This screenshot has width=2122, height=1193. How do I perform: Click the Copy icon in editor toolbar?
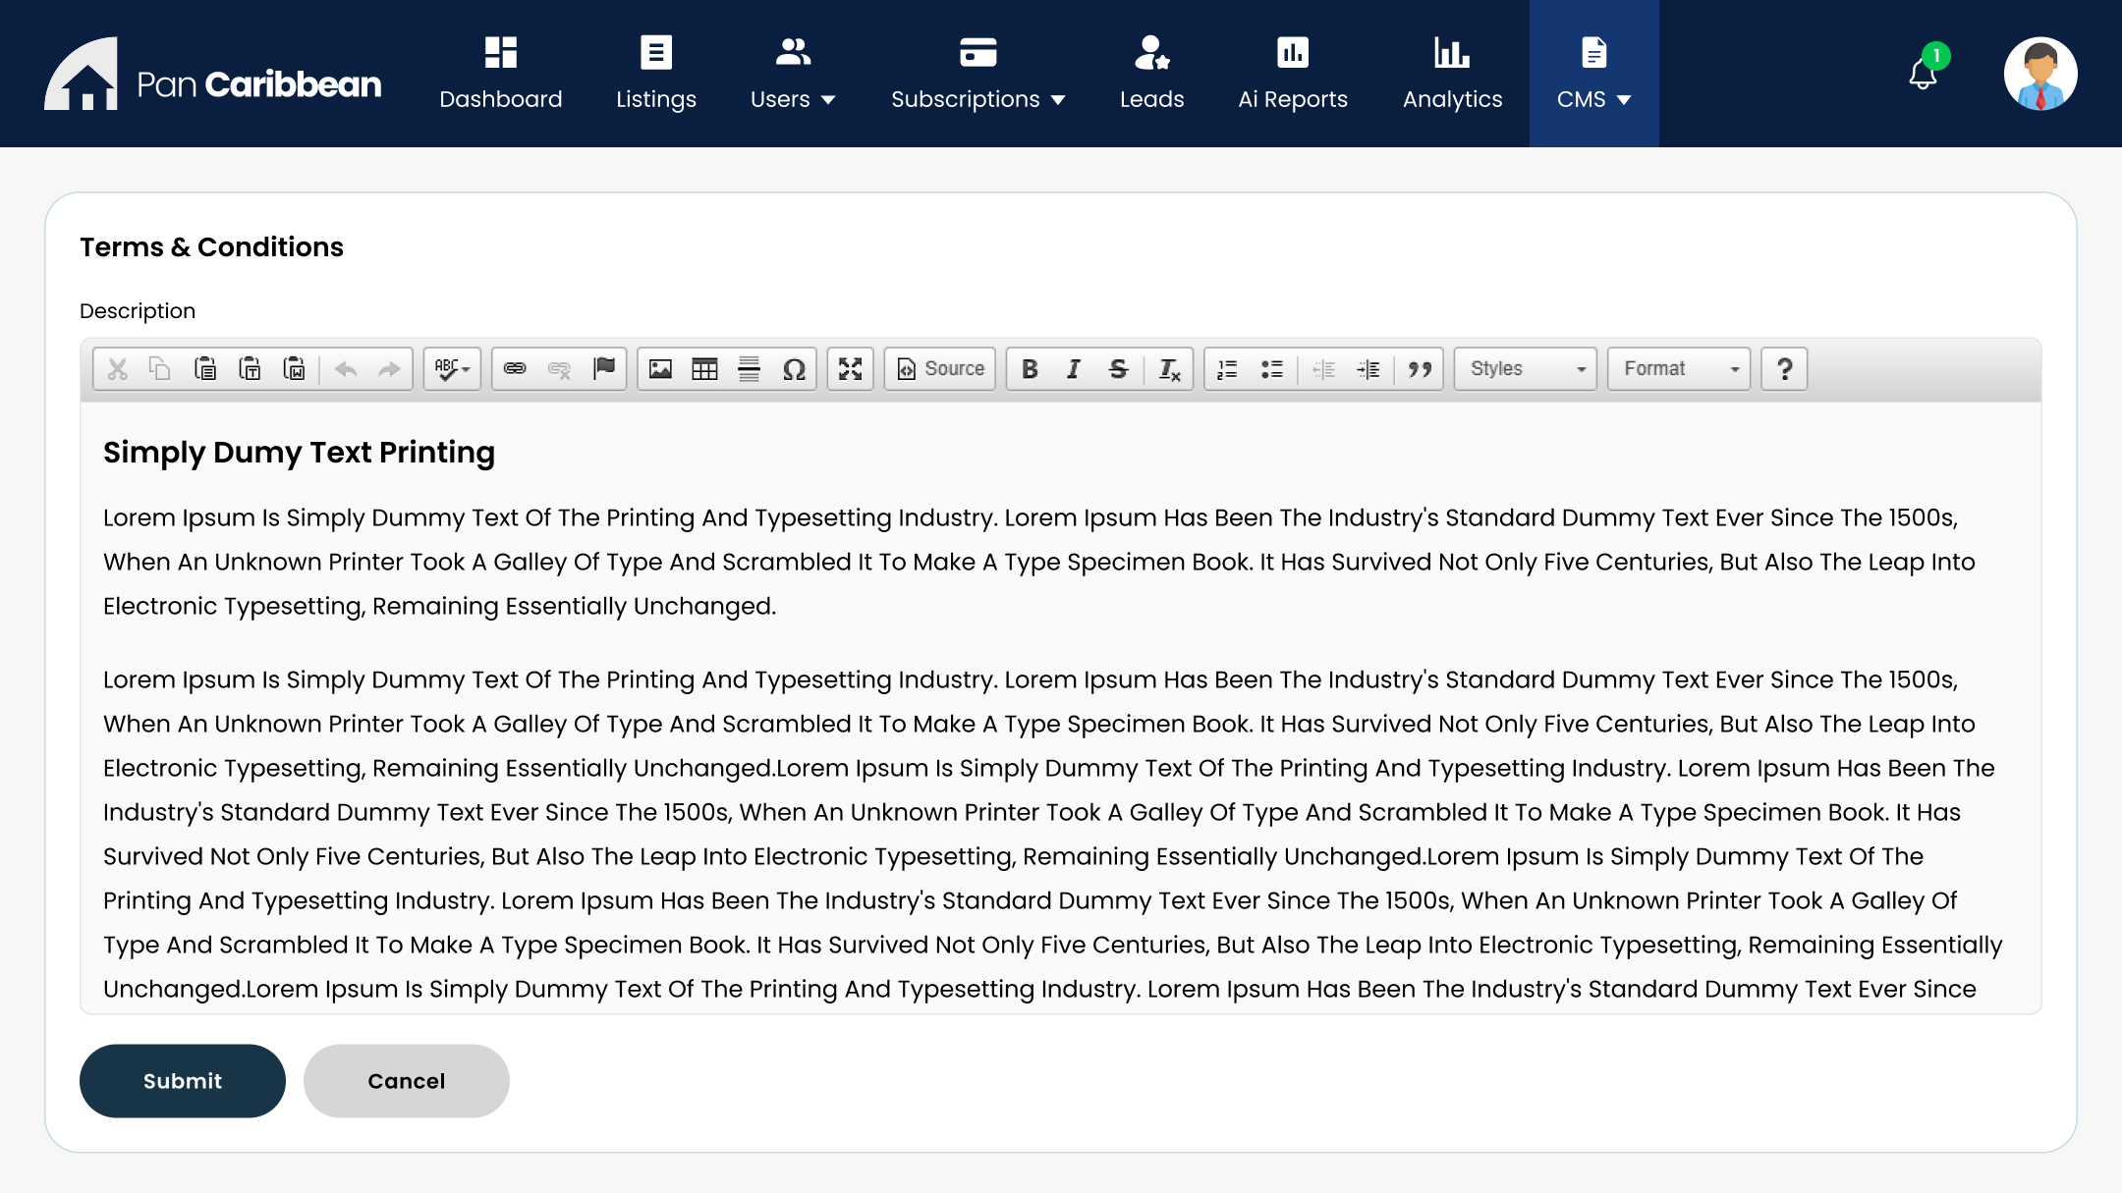point(160,369)
